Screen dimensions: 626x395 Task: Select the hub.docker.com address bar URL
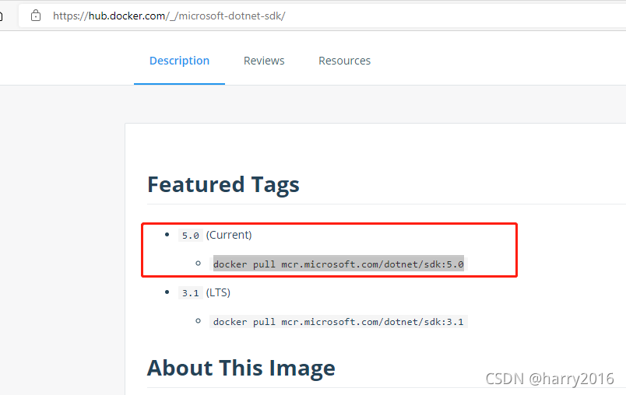tap(169, 16)
